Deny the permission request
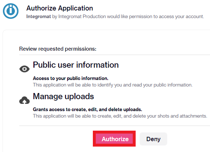Viewport: 210px width, 152px height. 153,139
